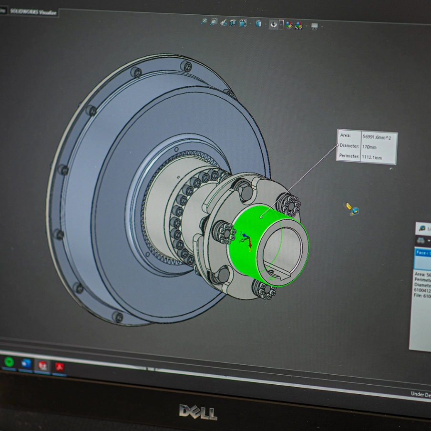
Task: Click the Measure tape icon in dialog title
Action: (x=422, y=228)
